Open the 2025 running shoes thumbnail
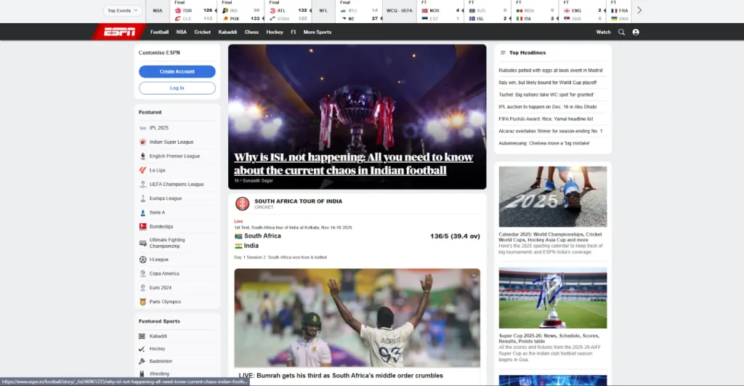744x386 pixels. (x=553, y=196)
